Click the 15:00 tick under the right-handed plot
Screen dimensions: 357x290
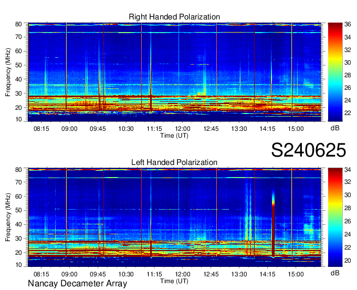(296, 129)
